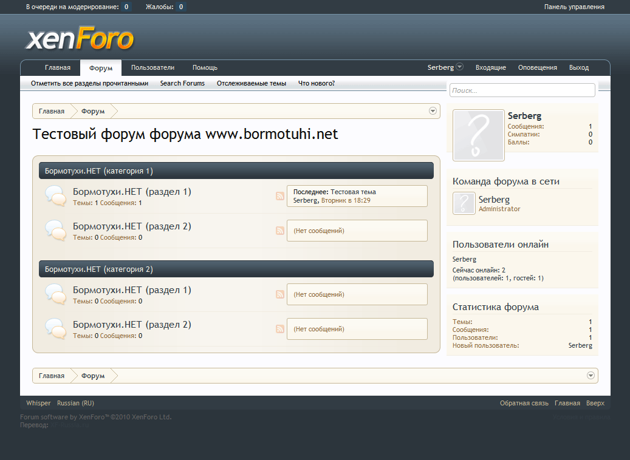Click chat bubble icon of category 1 раздел 2

coord(55,231)
